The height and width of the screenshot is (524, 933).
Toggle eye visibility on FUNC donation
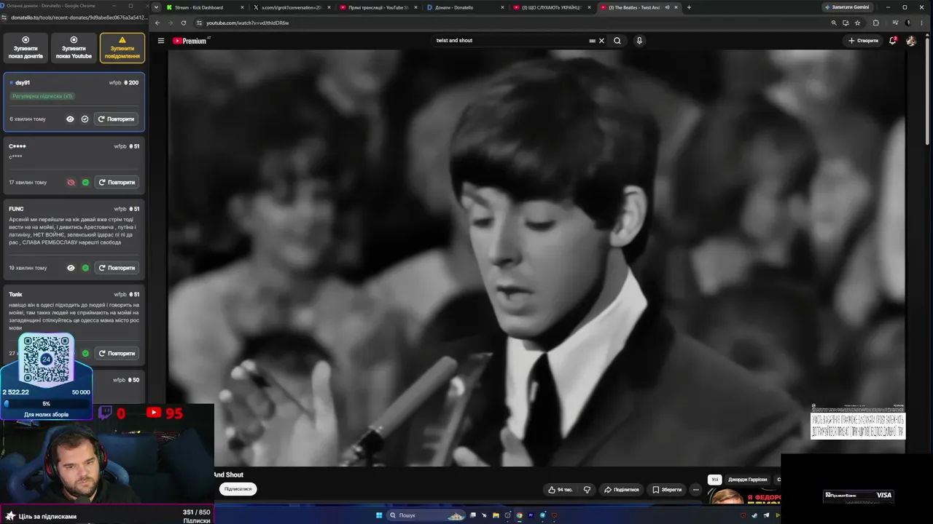coord(71,268)
